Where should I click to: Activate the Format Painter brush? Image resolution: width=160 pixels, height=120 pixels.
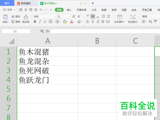26,17
